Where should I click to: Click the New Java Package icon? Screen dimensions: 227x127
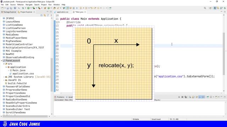coord(45,8)
